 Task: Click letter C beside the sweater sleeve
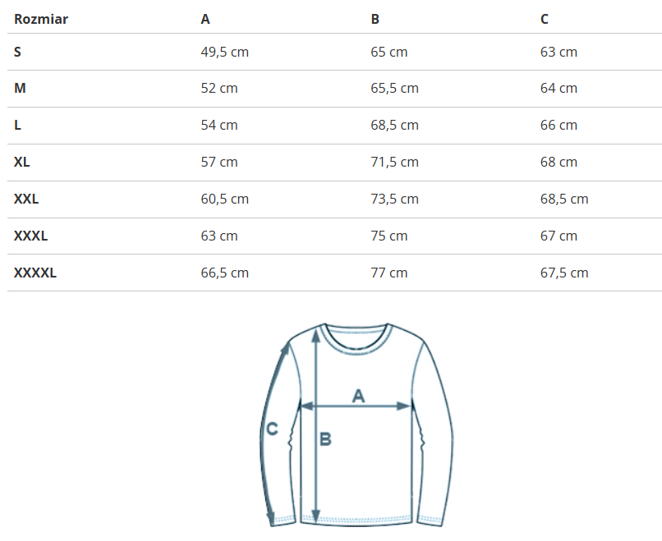[273, 428]
